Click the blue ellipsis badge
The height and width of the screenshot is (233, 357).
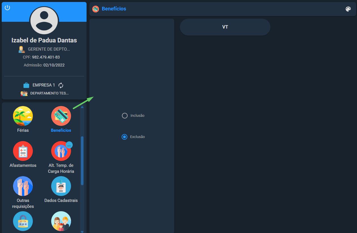tap(69, 145)
